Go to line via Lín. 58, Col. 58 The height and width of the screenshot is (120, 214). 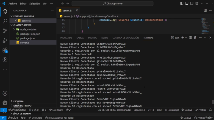click(114, 110)
